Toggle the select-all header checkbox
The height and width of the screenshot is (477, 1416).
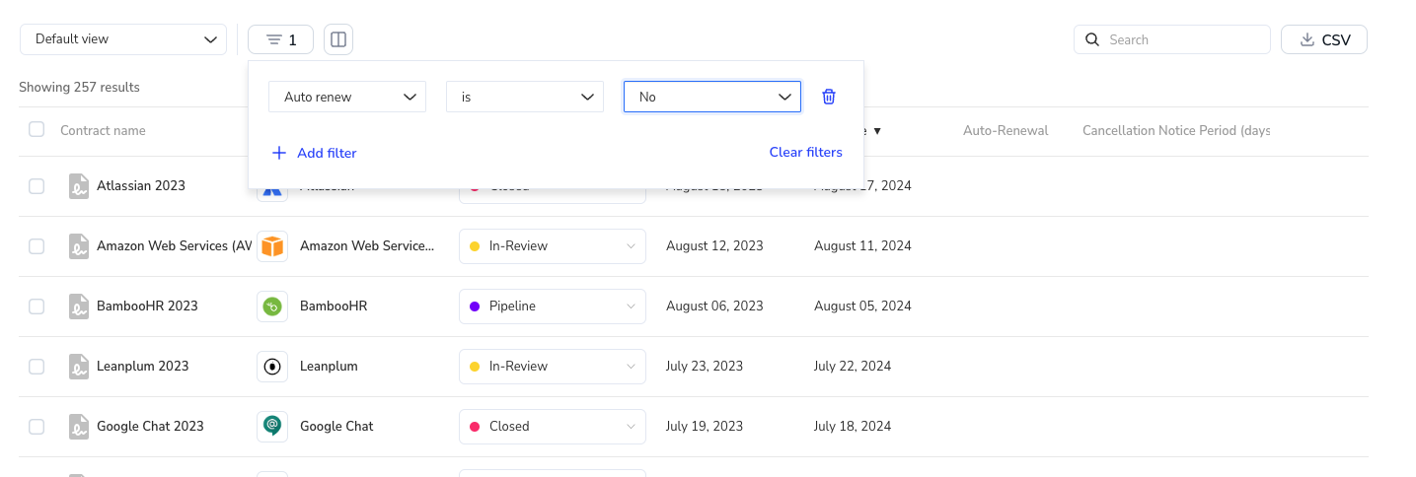coord(37,129)
